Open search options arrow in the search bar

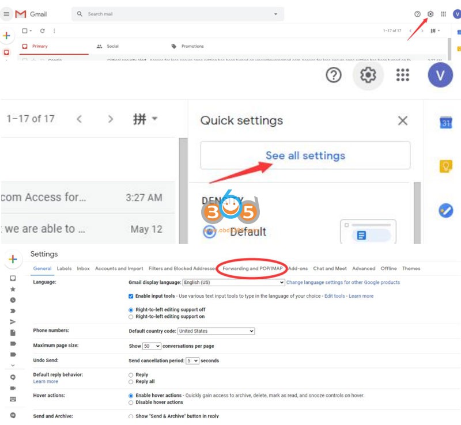pos(275,14)
